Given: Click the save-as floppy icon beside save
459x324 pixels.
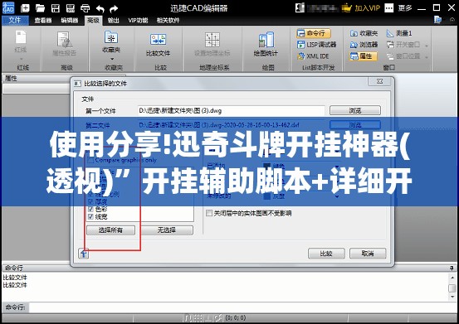Looking at the screenshot, I should click(71, 8).
